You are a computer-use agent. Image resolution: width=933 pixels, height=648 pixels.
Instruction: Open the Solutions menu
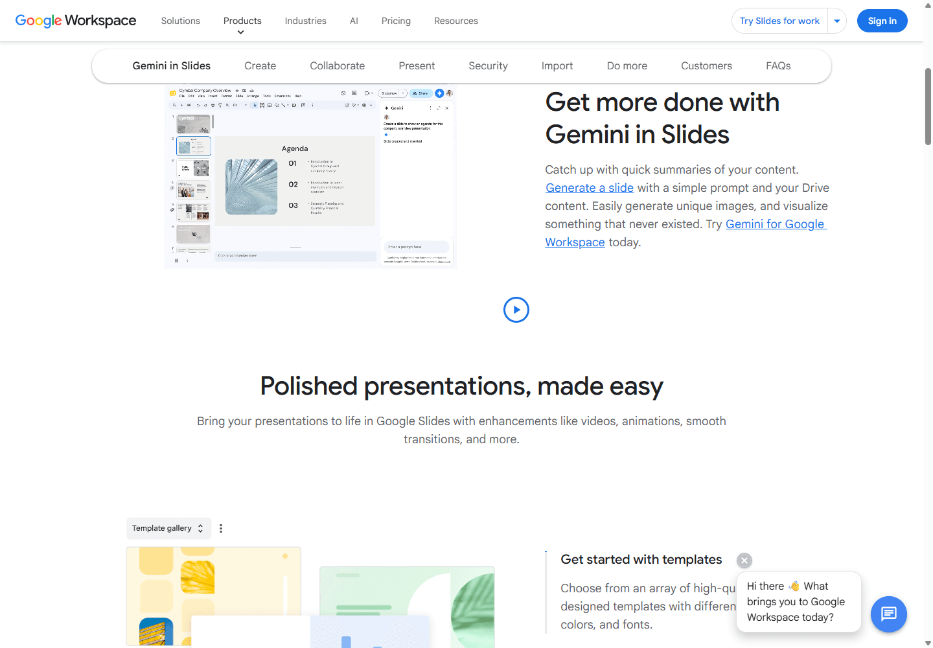pos(181,21)
